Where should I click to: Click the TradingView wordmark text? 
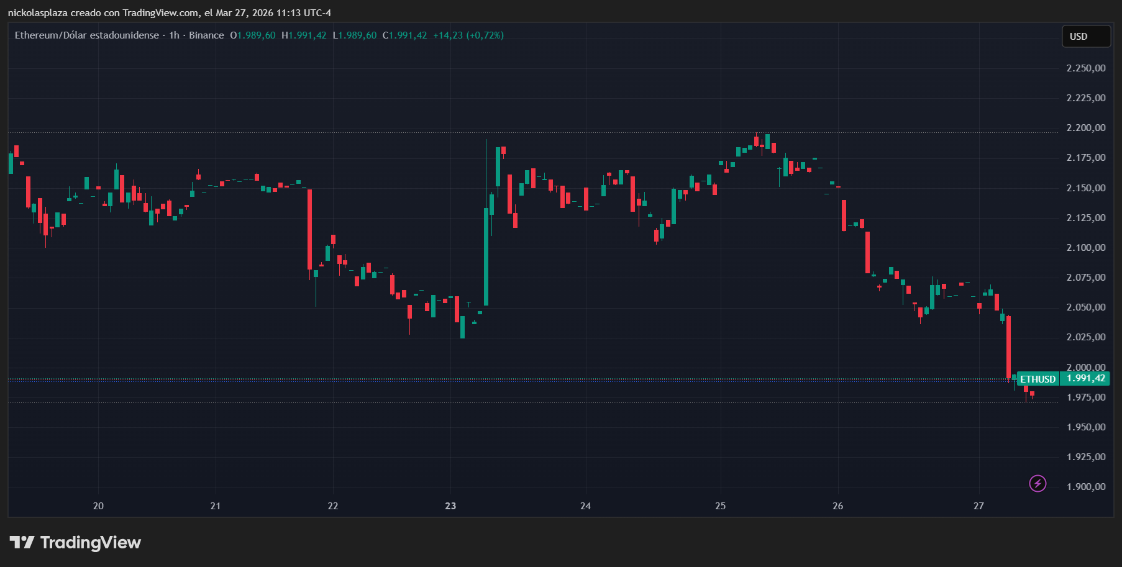click(91, 543)
